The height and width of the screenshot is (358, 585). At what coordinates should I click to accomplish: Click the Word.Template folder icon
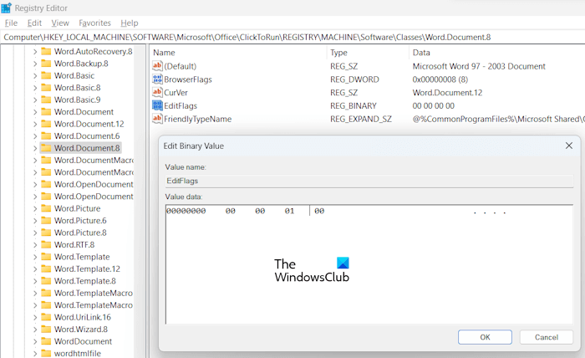click(46, 257)
